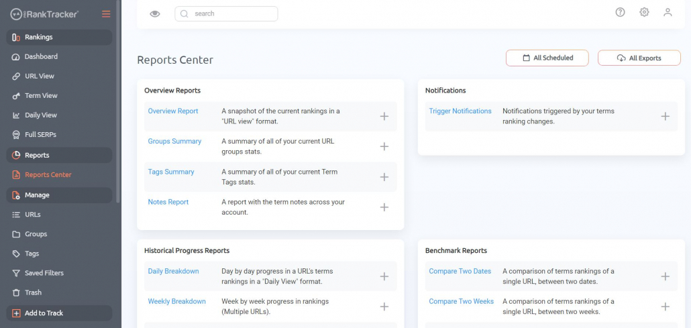Image resolution: width=691 pixels, height=328 pixels.
Task: Click the URL View link icon
Action: 16,76
